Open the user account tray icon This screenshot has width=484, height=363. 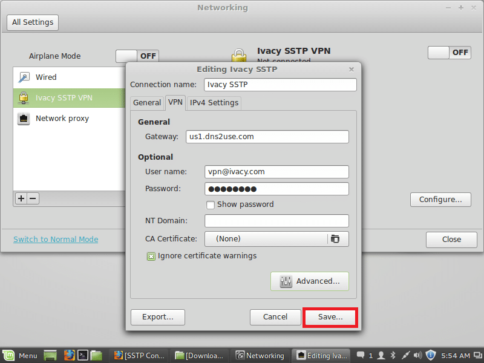(x=382, y=356)
